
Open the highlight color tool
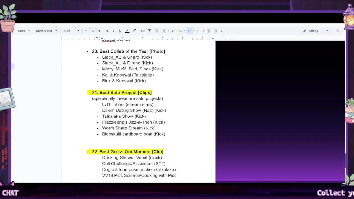coord(134,31)
